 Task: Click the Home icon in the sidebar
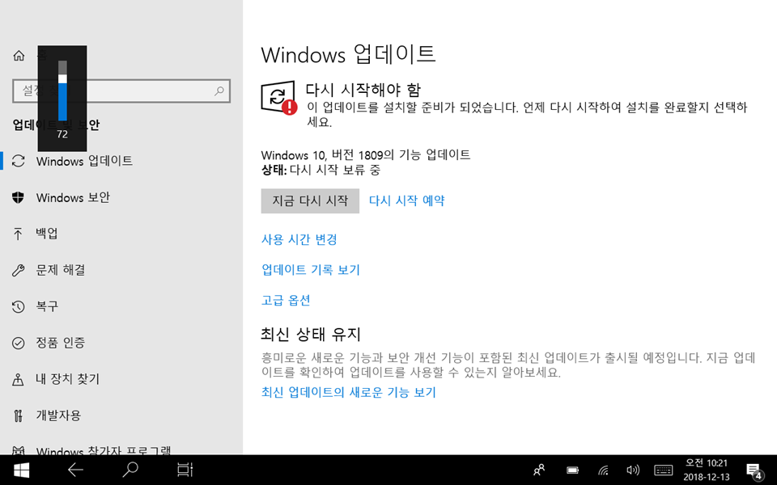pos(19,56)
